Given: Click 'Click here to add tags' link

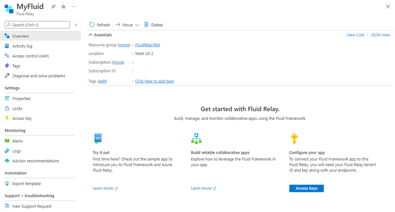Looking at the screenshot, I should click(x=154, y=81).
